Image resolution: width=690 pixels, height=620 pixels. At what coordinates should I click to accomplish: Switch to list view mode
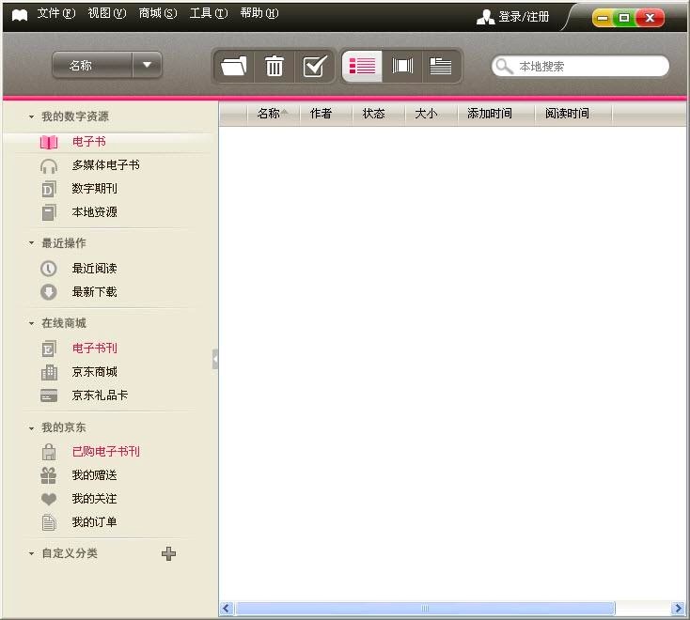(362, 66)
